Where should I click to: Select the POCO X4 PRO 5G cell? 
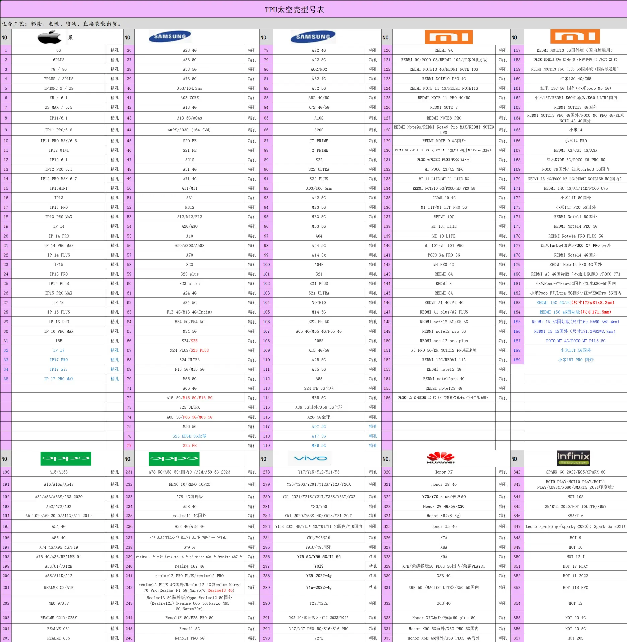coord(444,255)
